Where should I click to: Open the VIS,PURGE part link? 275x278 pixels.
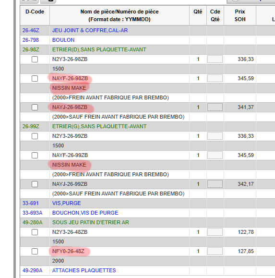tap(66, 203)
